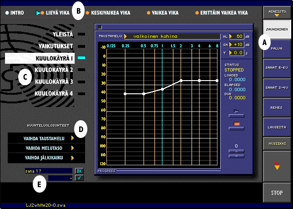293x209 pixels.
Task: Click the audiogram point at 1 kHz
Action: [162, 89]
